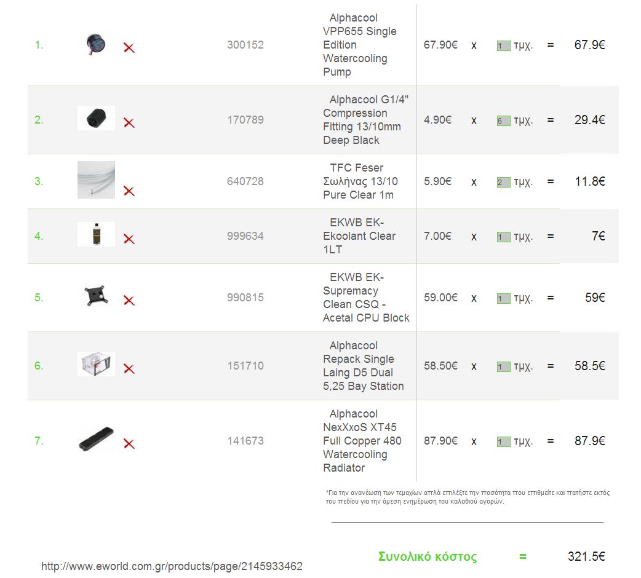Viewport: 641px width, 578px height.
Task: Click the eworld.com.gr products page URL
Action: pyautogui.click(x=172, y=566)
